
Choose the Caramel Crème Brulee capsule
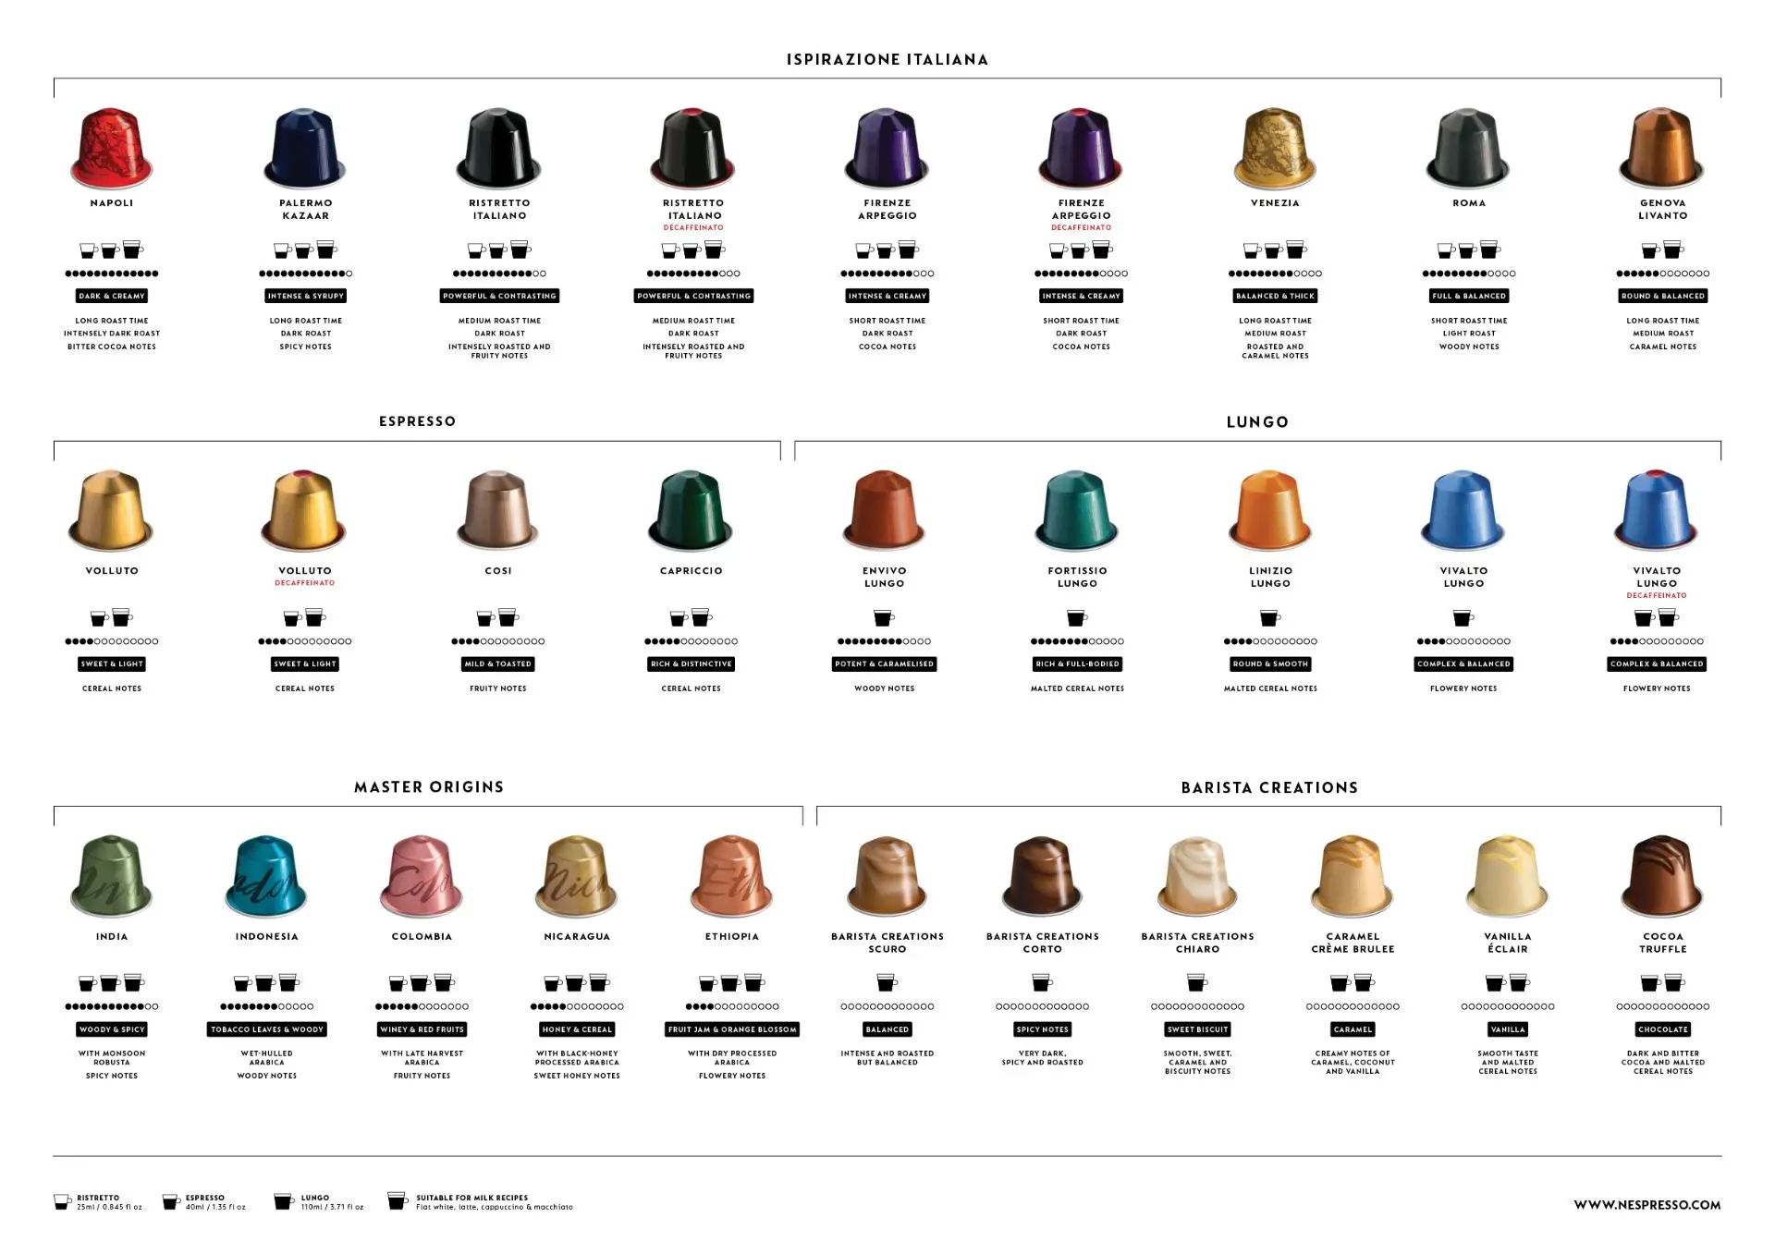[x=1353, y=876]
